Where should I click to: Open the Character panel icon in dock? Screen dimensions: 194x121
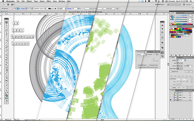[x=162, y=25]
